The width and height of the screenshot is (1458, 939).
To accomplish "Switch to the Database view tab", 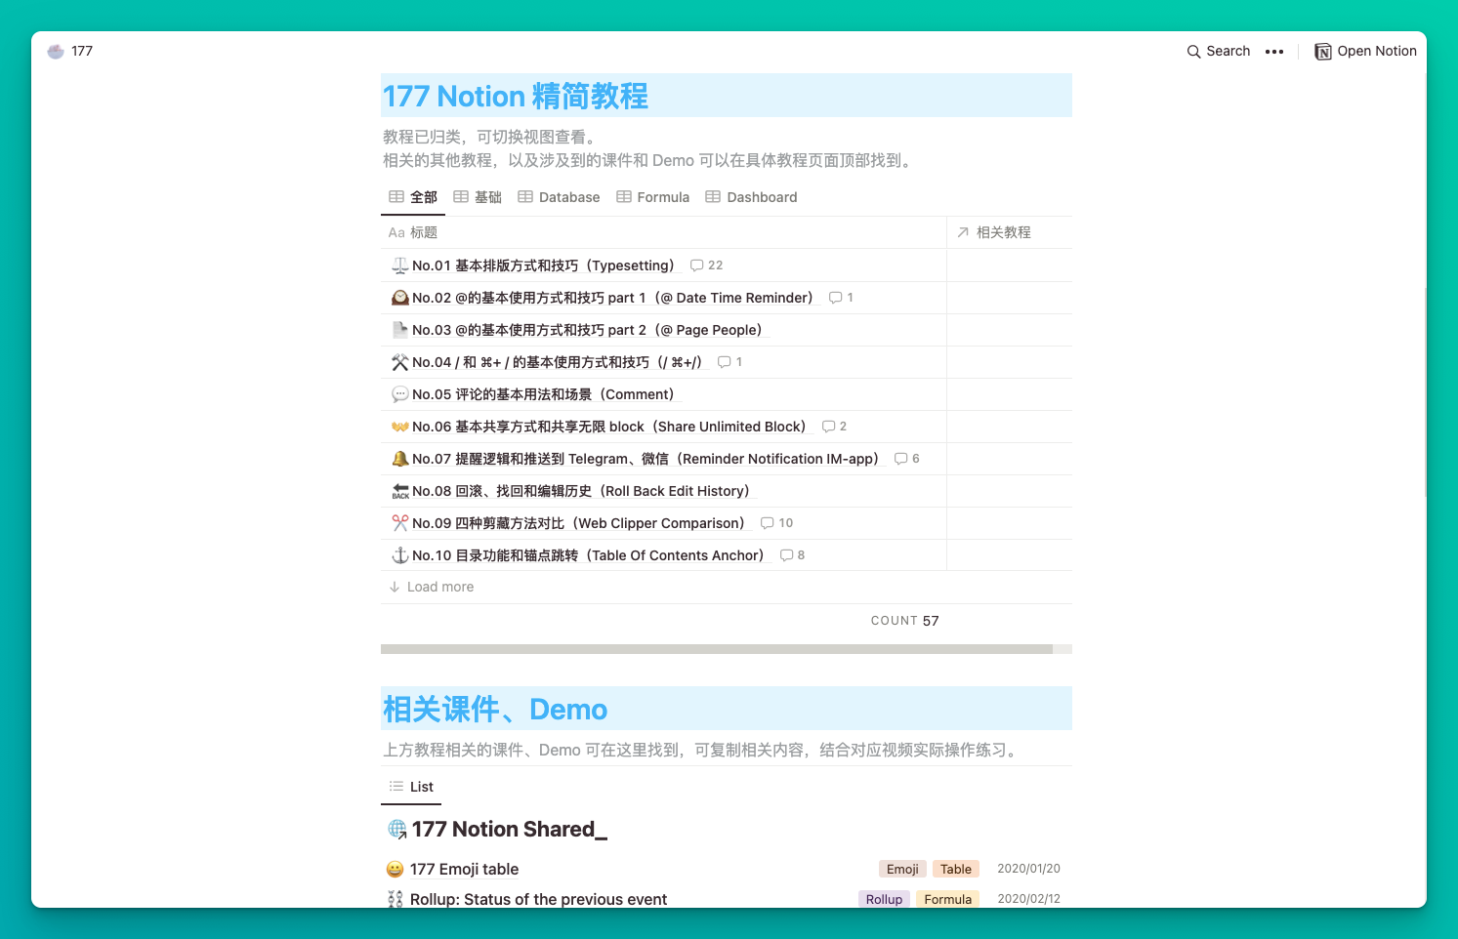I will [568, 196].
